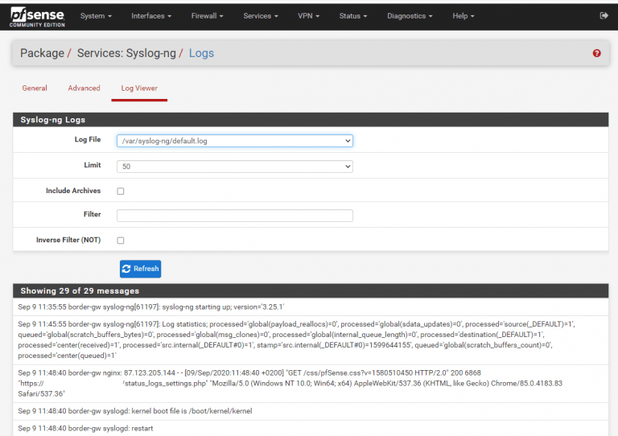Click the blue Refresh button
The image size is (618, 436).
pos(140,269)
